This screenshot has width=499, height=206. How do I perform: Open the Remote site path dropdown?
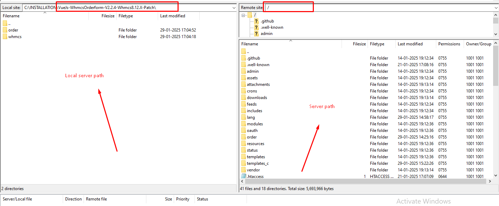click(x=497, y=8)
